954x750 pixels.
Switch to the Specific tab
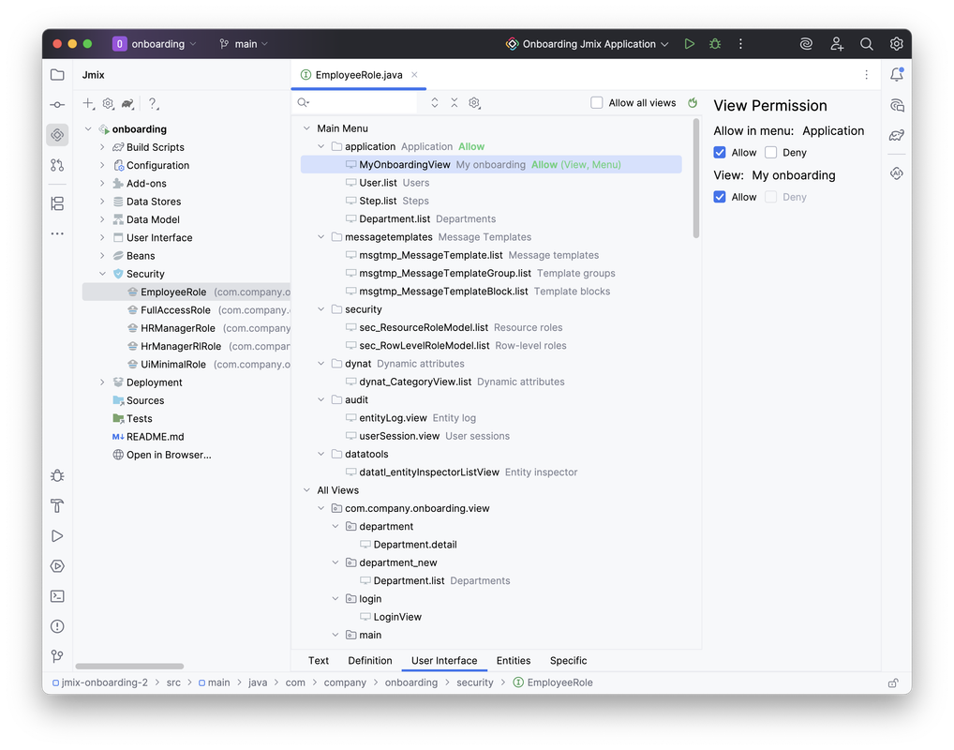(x=568, y=661)
